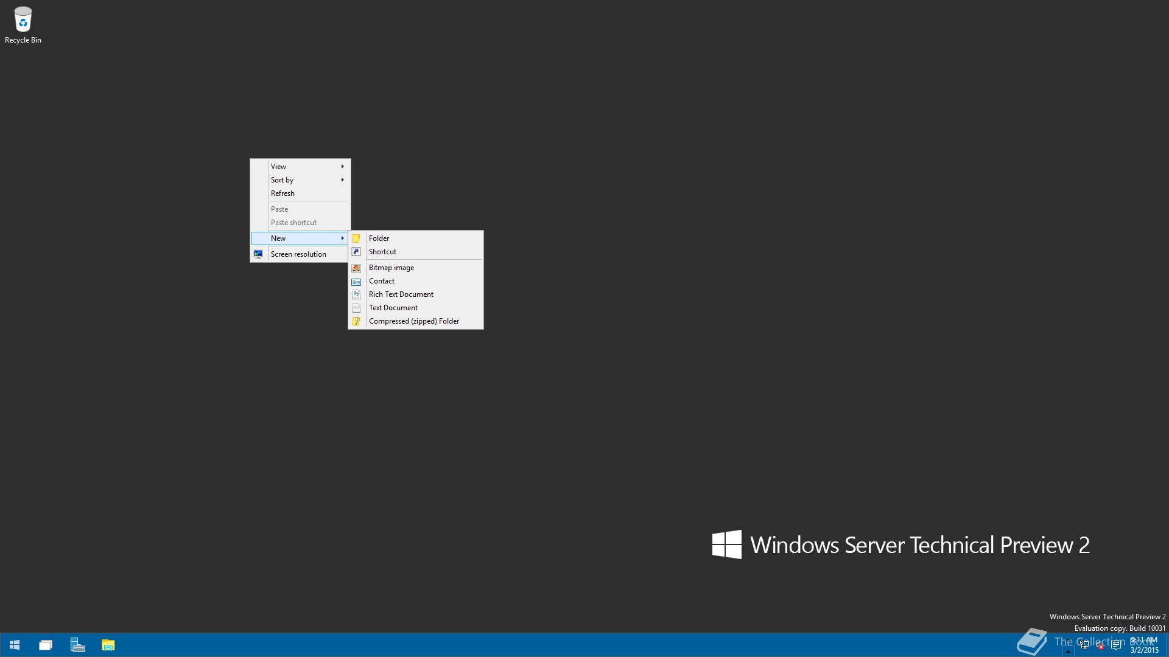Open Task View from the taskbar
1169x657 pixels.
(46, 645)
